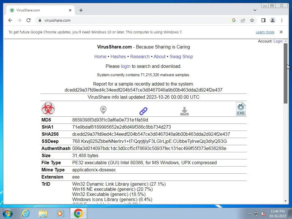292x219 pixels.
Task: Reload the VirusShare page
Action: pyautogui.click(x=29, y=20)
